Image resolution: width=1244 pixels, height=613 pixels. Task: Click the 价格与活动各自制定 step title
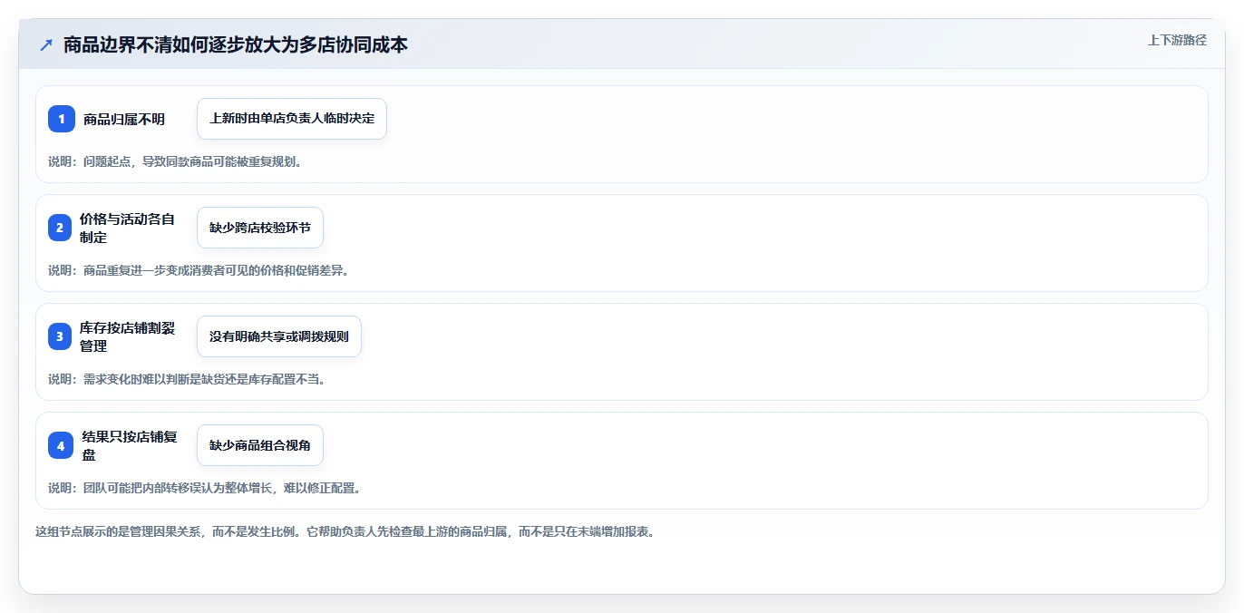pyautogui.click(x=127, y=228)
